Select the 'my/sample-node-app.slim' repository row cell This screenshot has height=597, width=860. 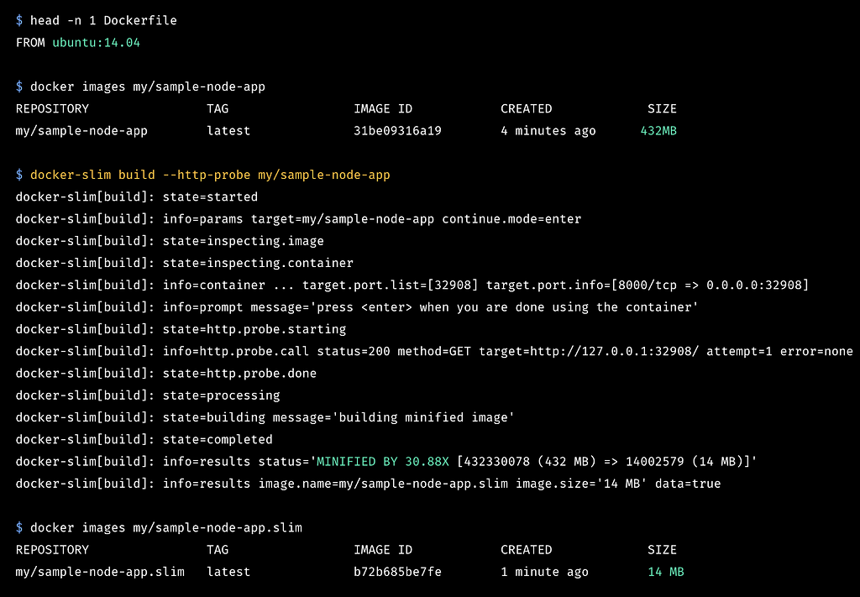click(100, 572)
